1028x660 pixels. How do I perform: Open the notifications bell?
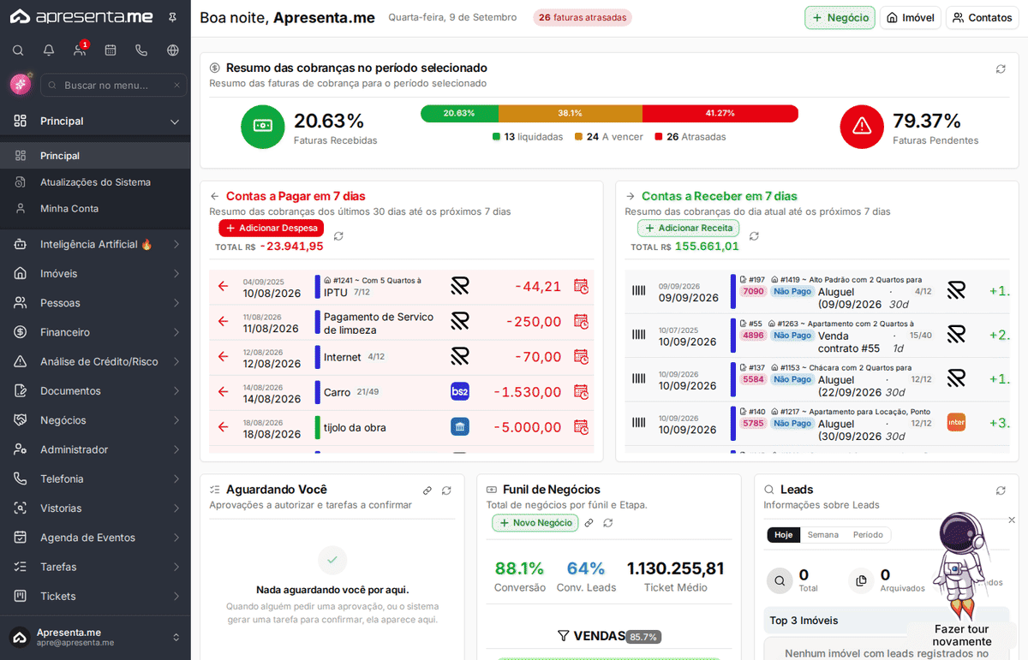(49, 51)
